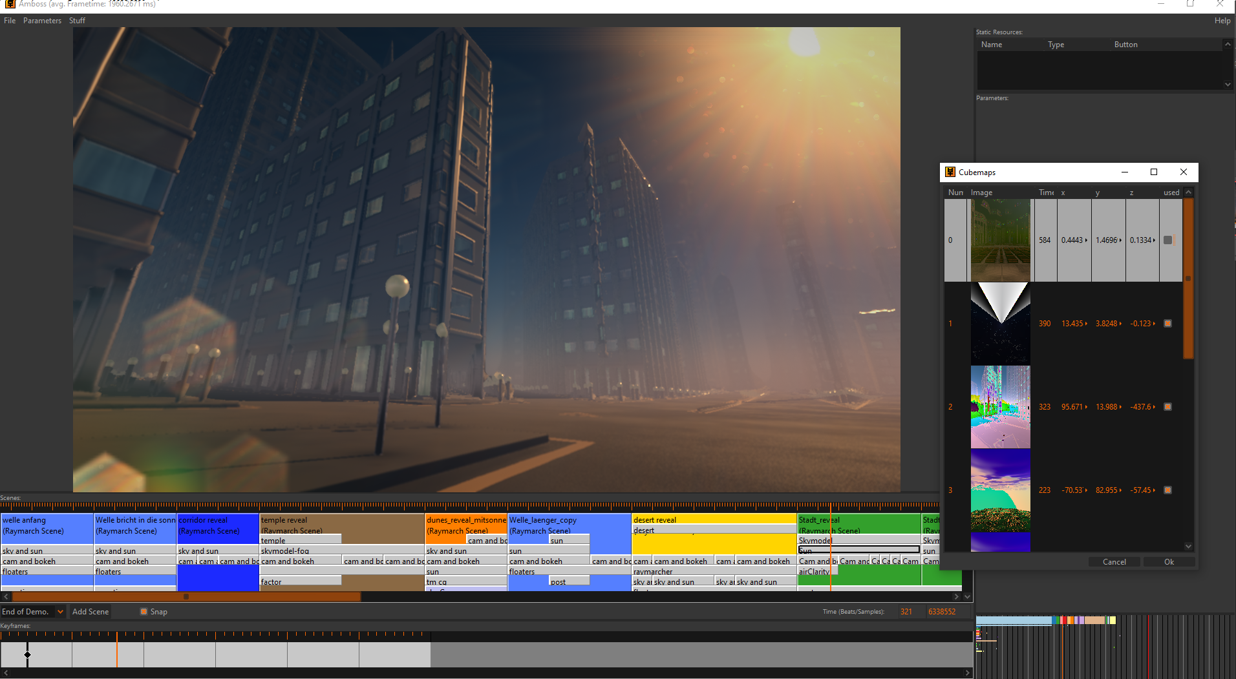Cancel the Cubemaps dialog
The width and height of the screenshot is (1236, 679).
point(1114,562)
